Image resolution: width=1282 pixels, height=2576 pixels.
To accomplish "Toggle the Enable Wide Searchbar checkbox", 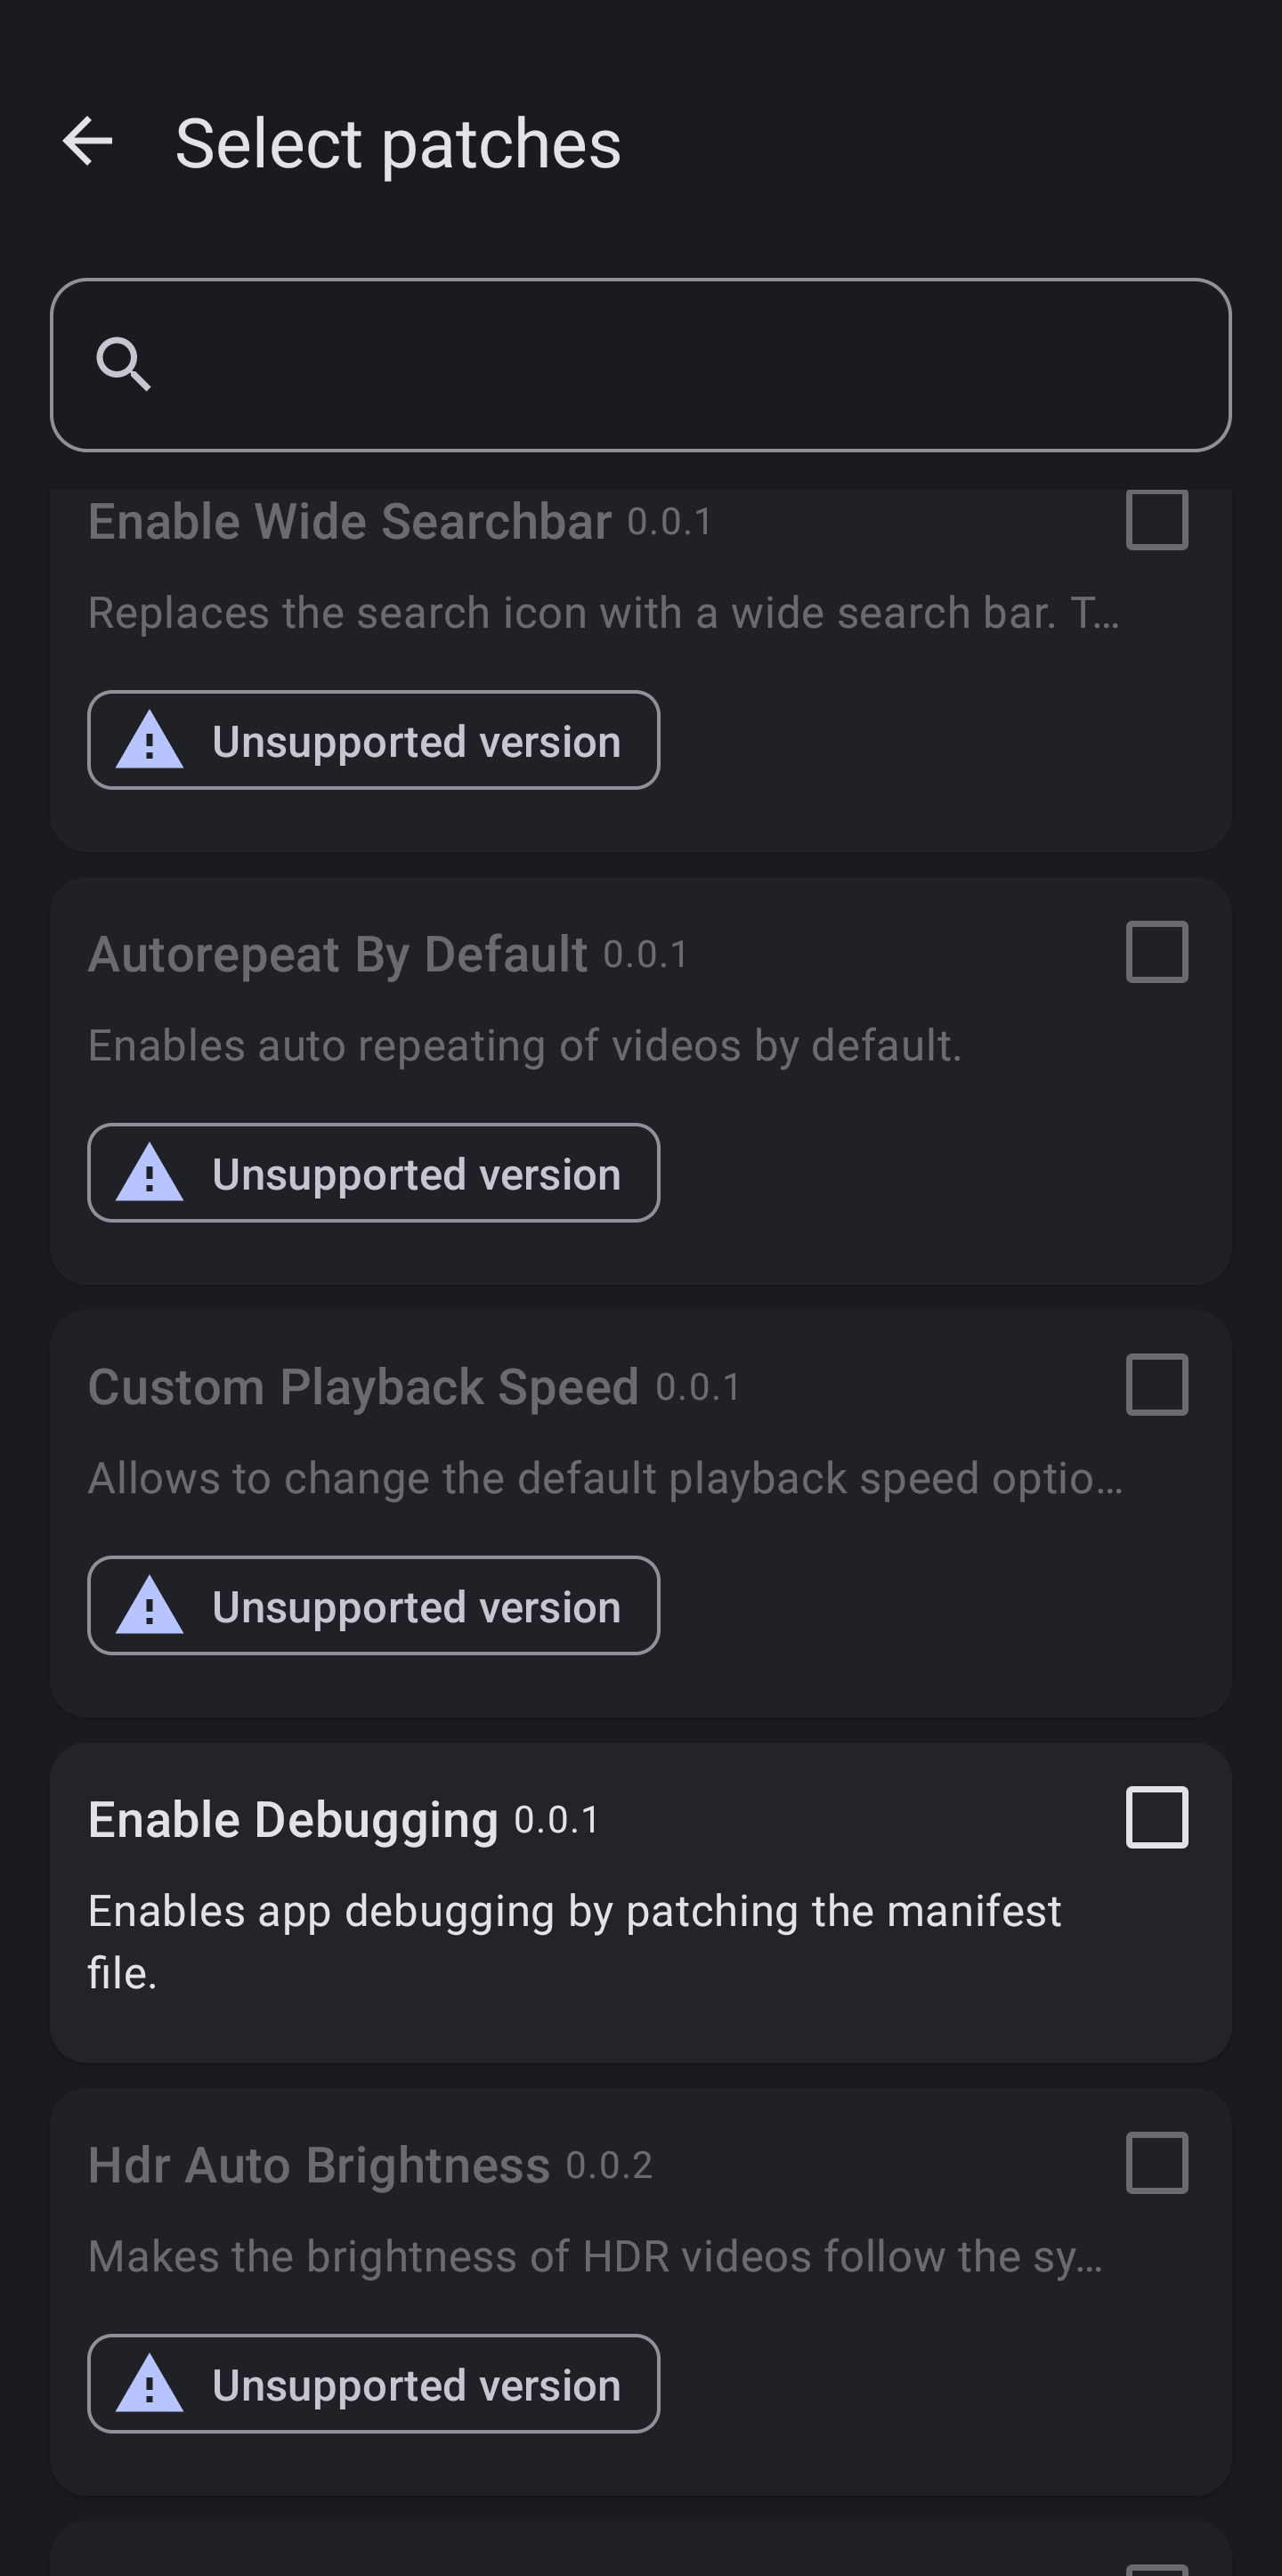I will [1157, 520].
